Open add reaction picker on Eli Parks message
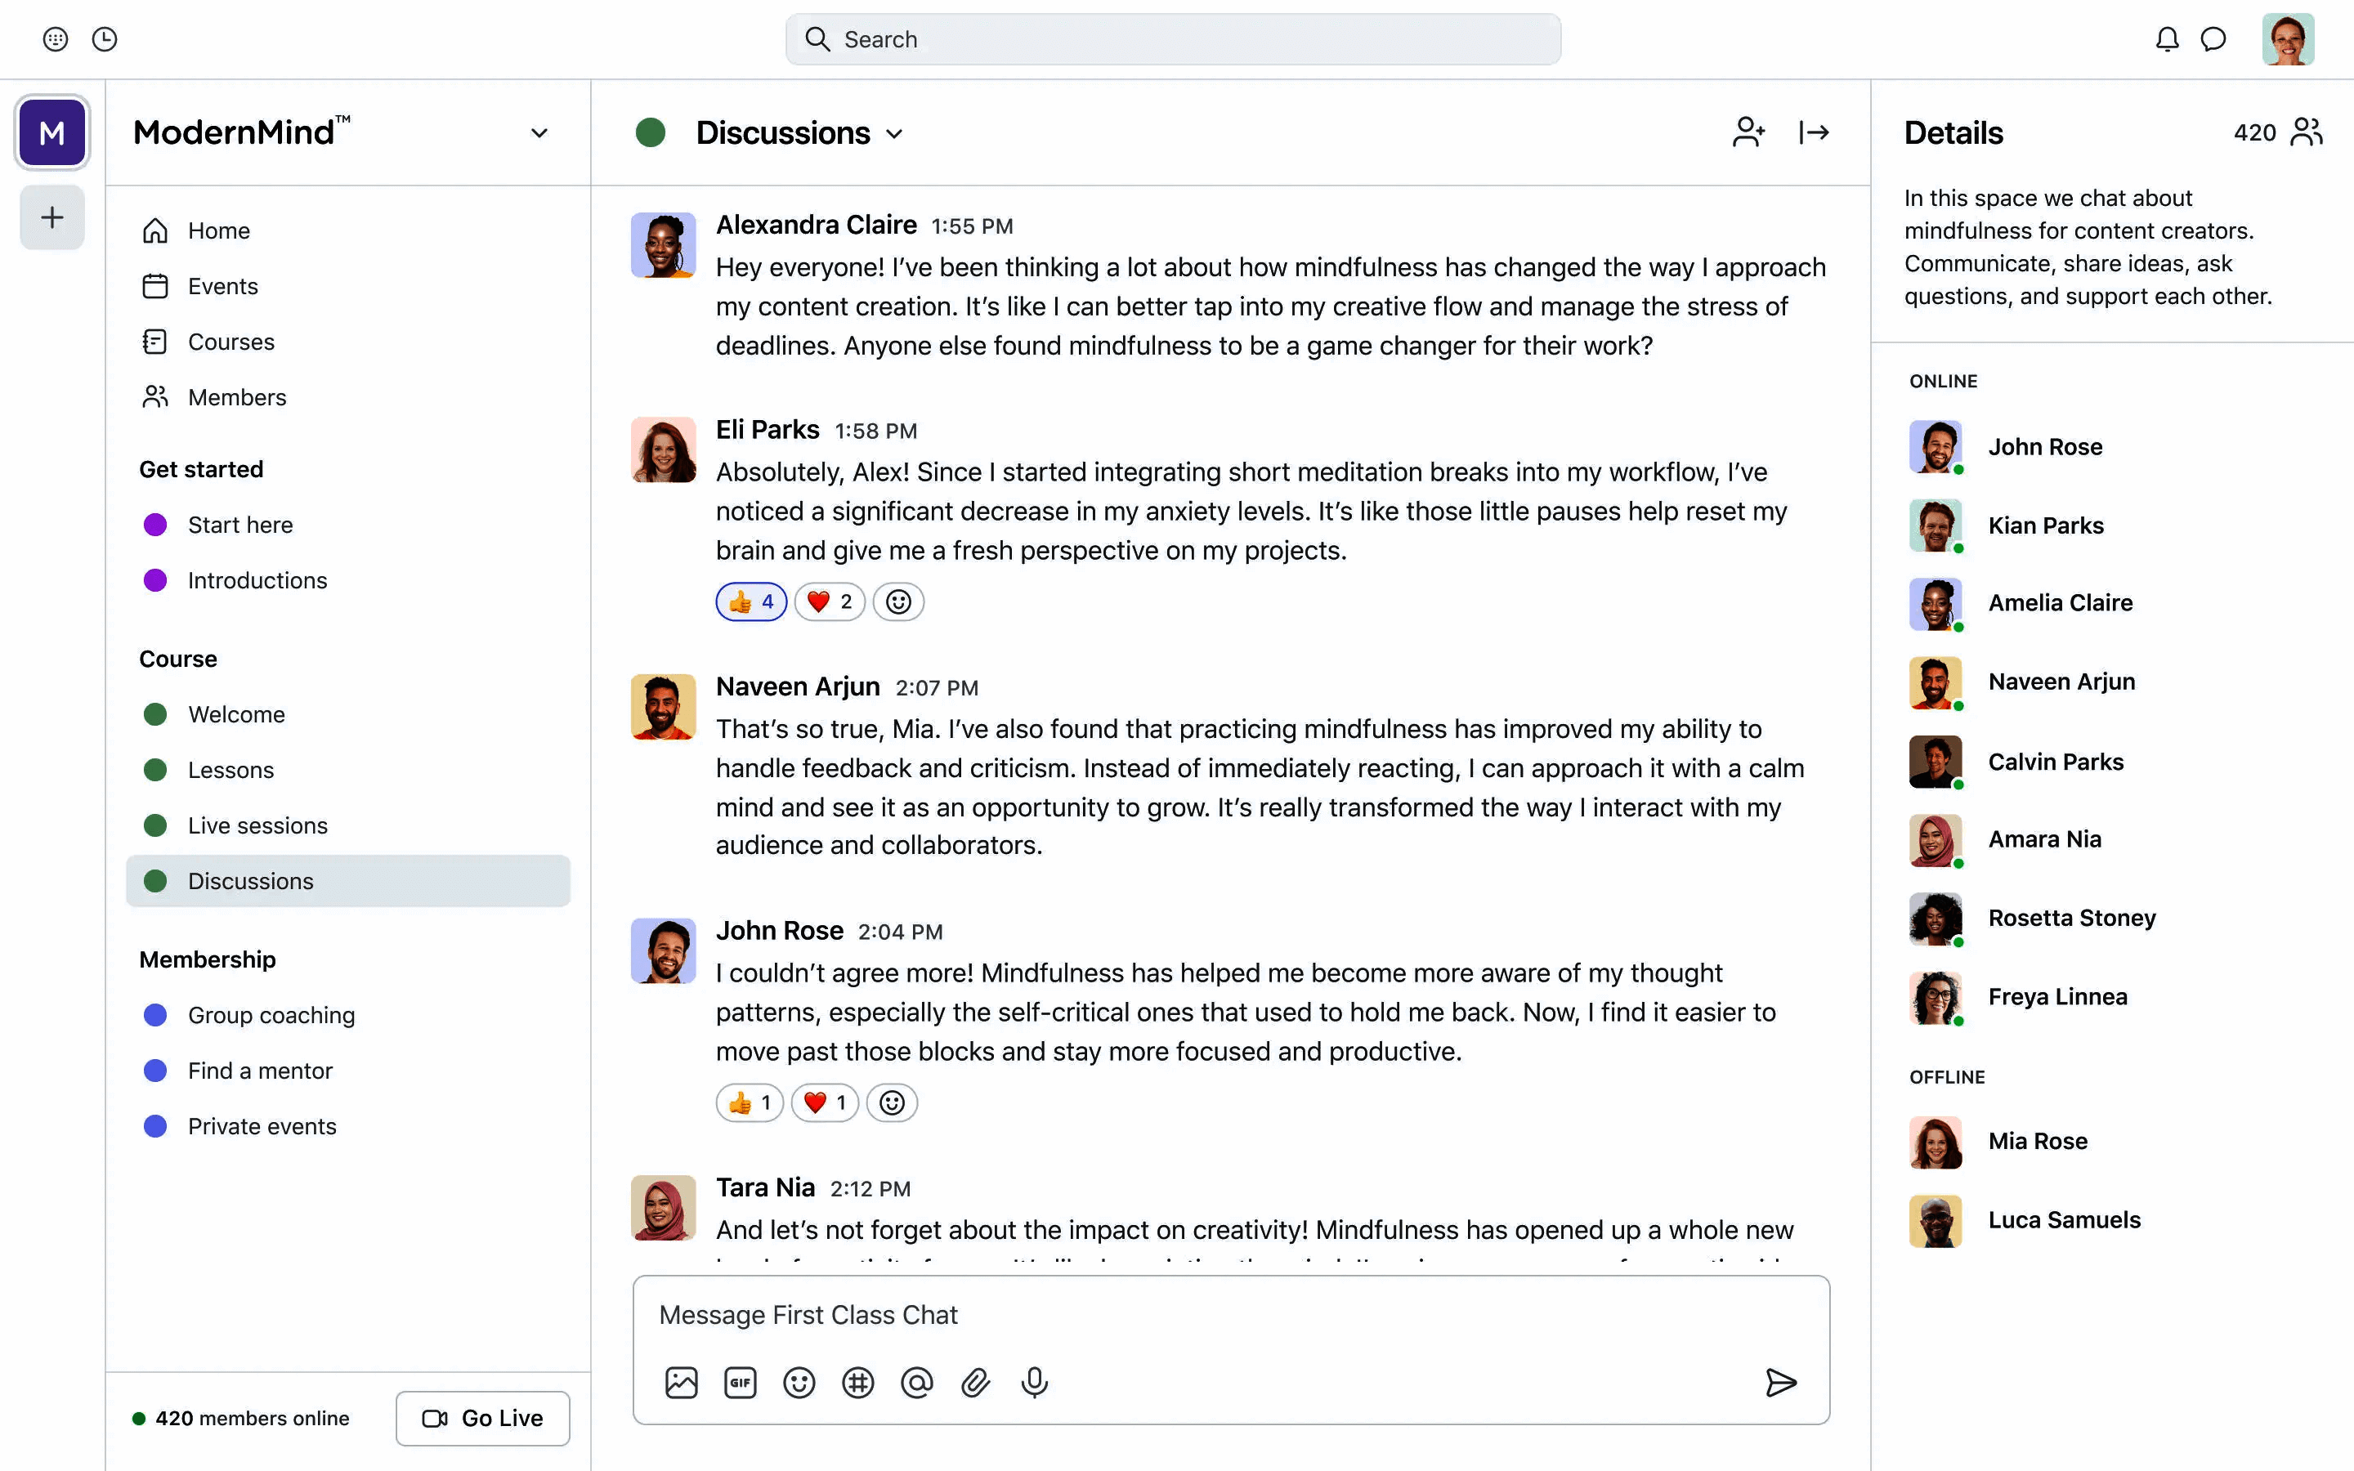Viewport: 2354px width, 1471px height. 897,601
